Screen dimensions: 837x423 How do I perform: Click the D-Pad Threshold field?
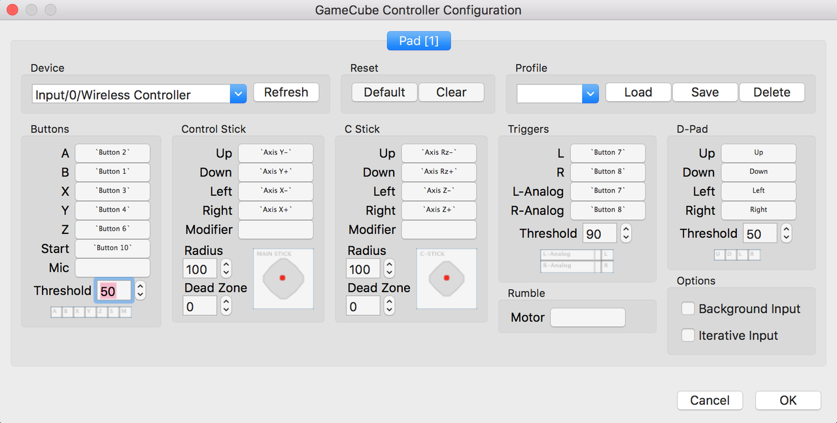(760, 233)
